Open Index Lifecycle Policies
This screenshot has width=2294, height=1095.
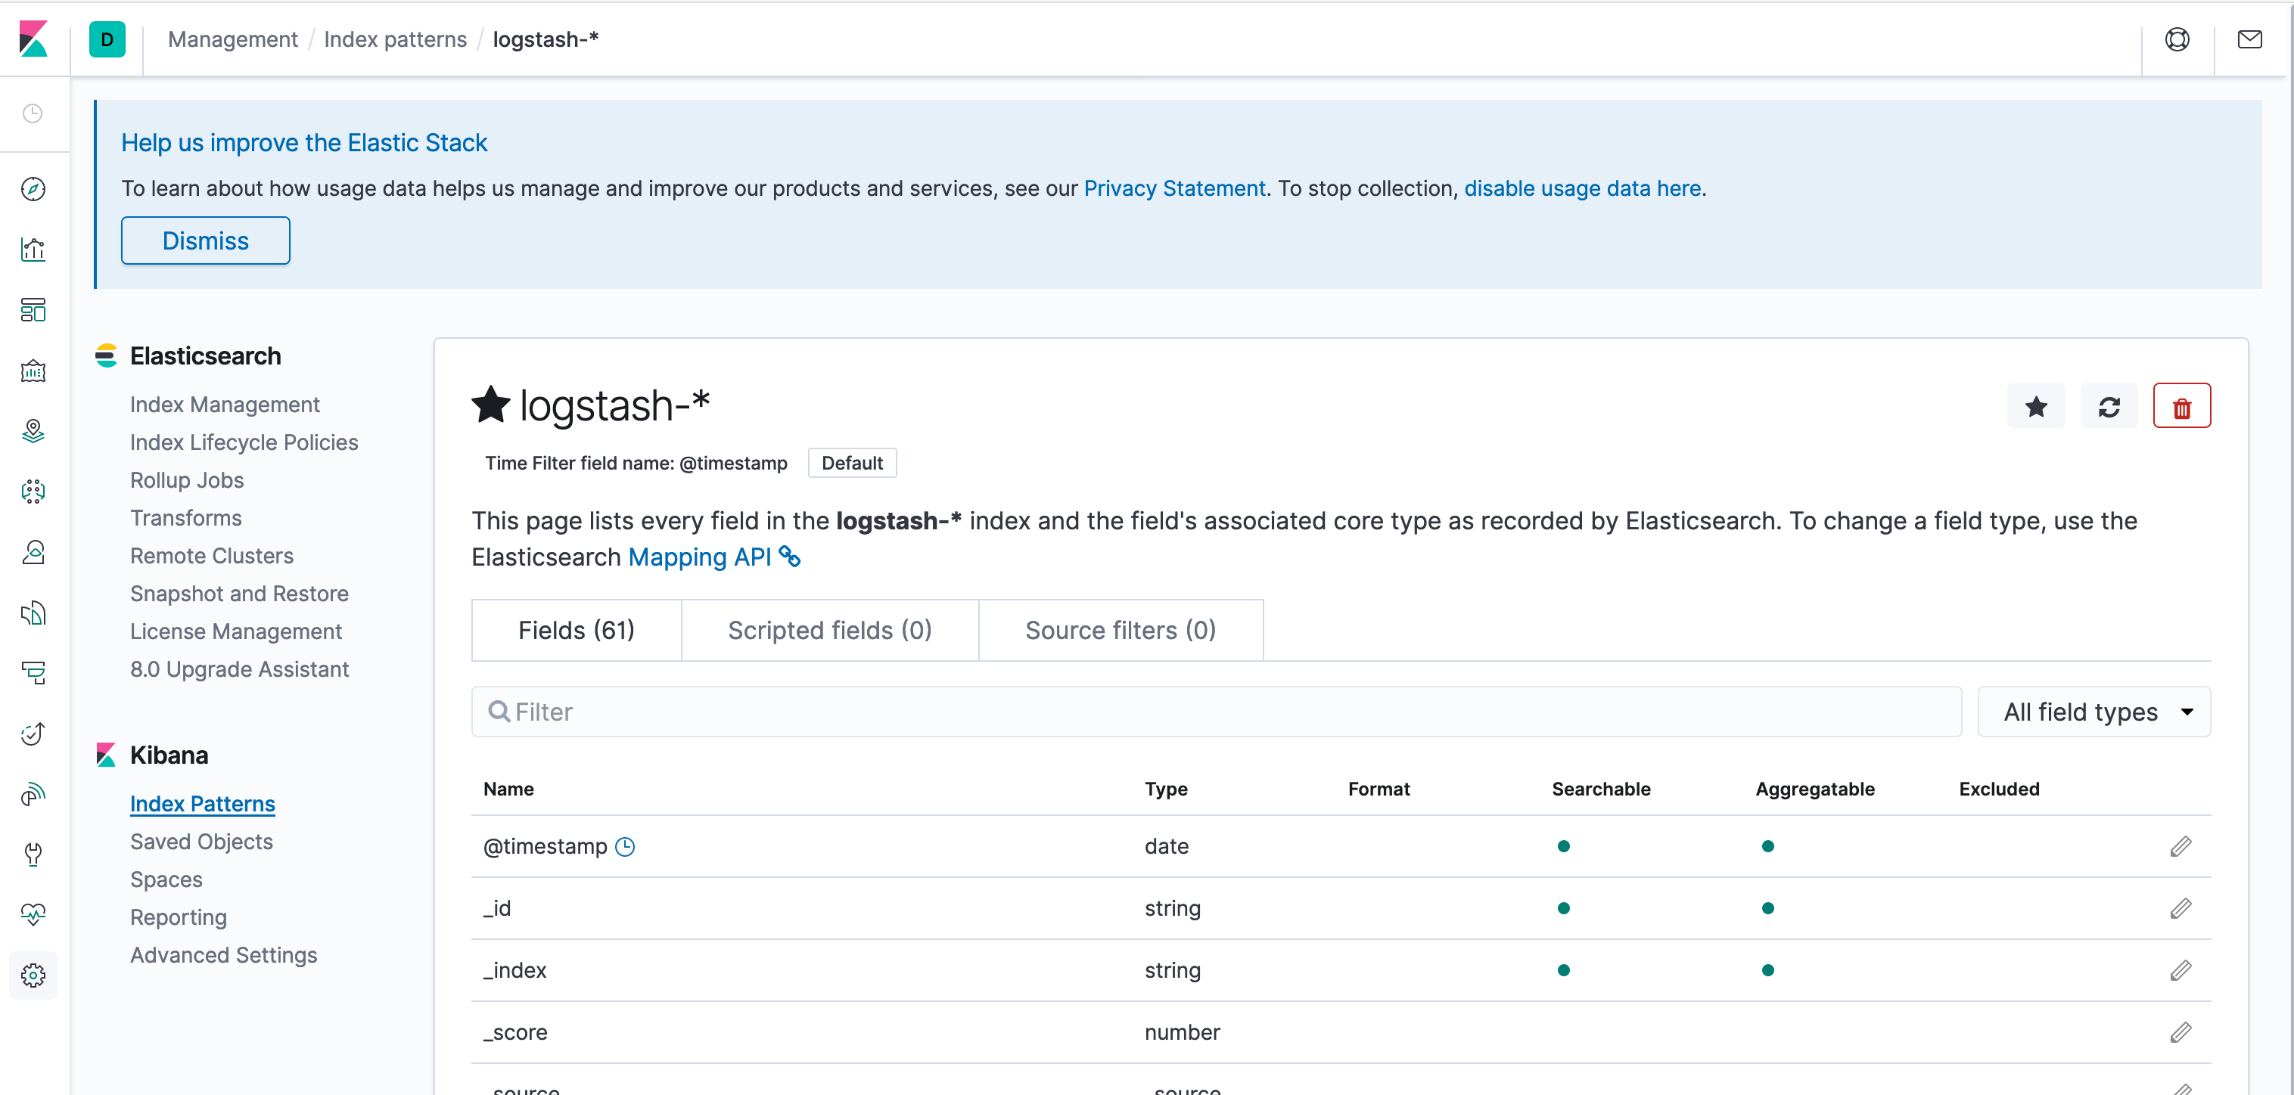[244, 442]
